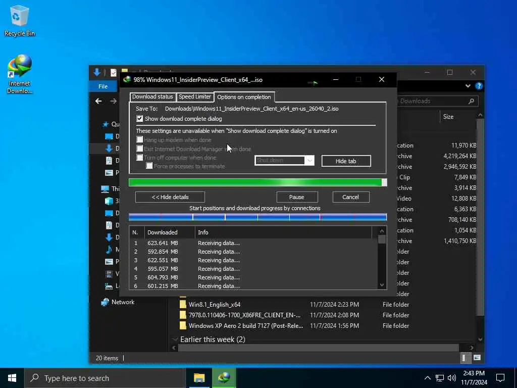Open the volume control in system tray
Image resolution: width=517 pixels, height=388 pixels.
click(452, 378)
